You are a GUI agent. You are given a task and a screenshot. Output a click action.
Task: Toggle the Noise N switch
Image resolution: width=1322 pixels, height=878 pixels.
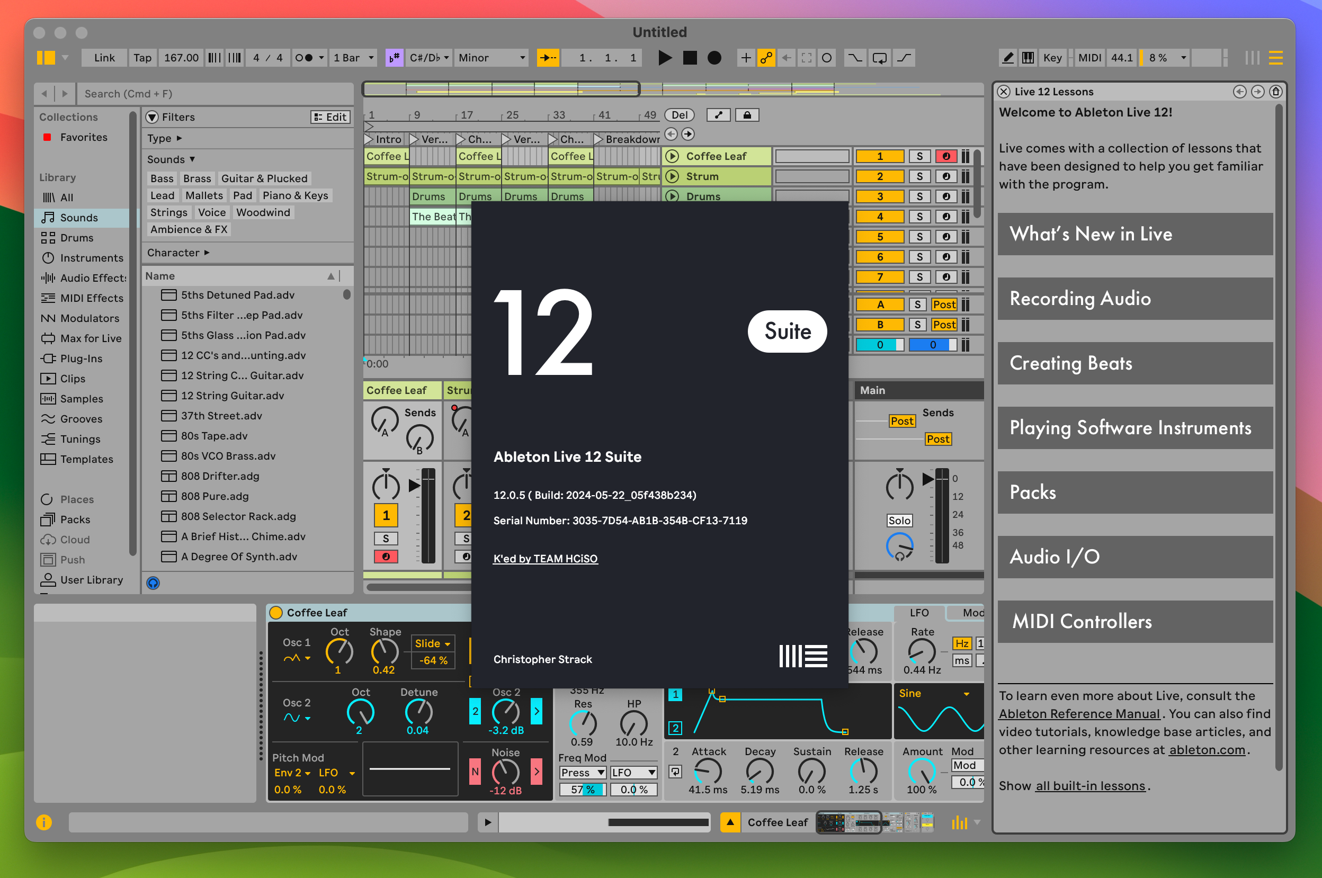click(x=475, y=772)
